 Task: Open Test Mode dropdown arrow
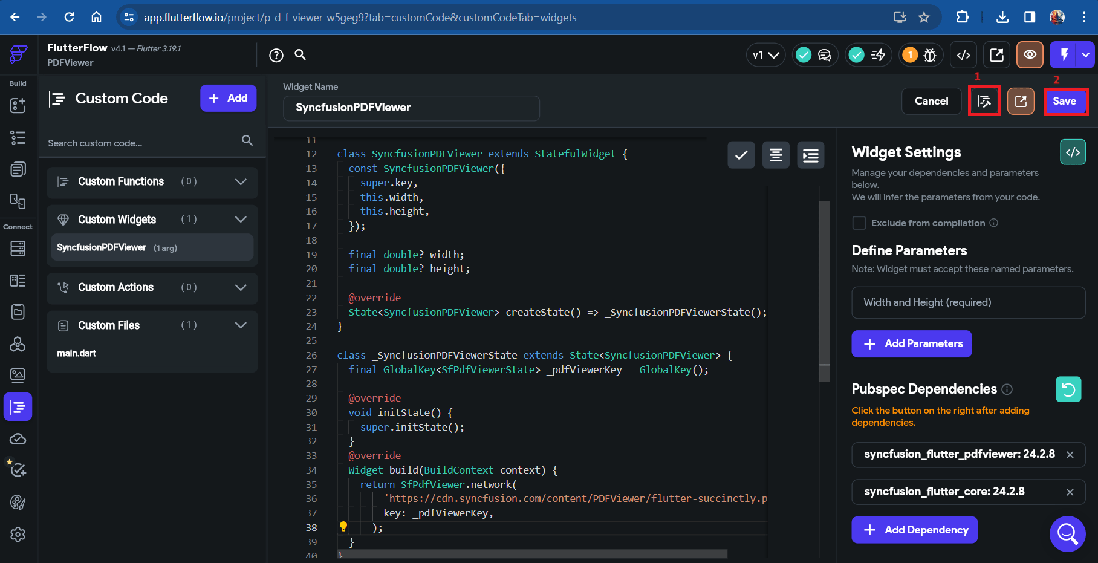click(x=1087, y=55)
